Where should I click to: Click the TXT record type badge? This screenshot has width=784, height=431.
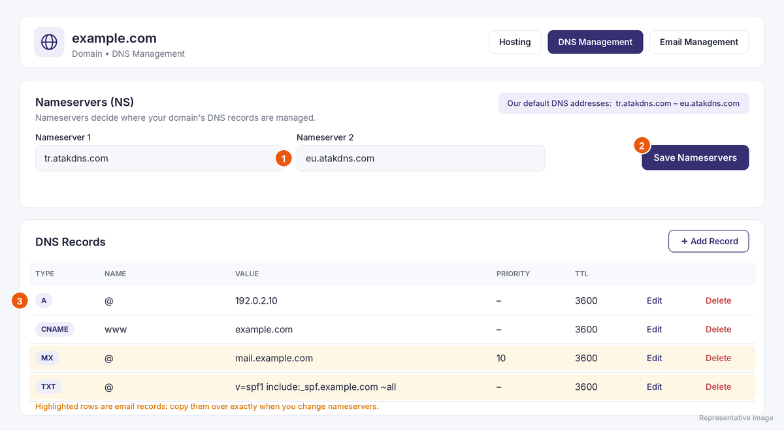(48, 387)
